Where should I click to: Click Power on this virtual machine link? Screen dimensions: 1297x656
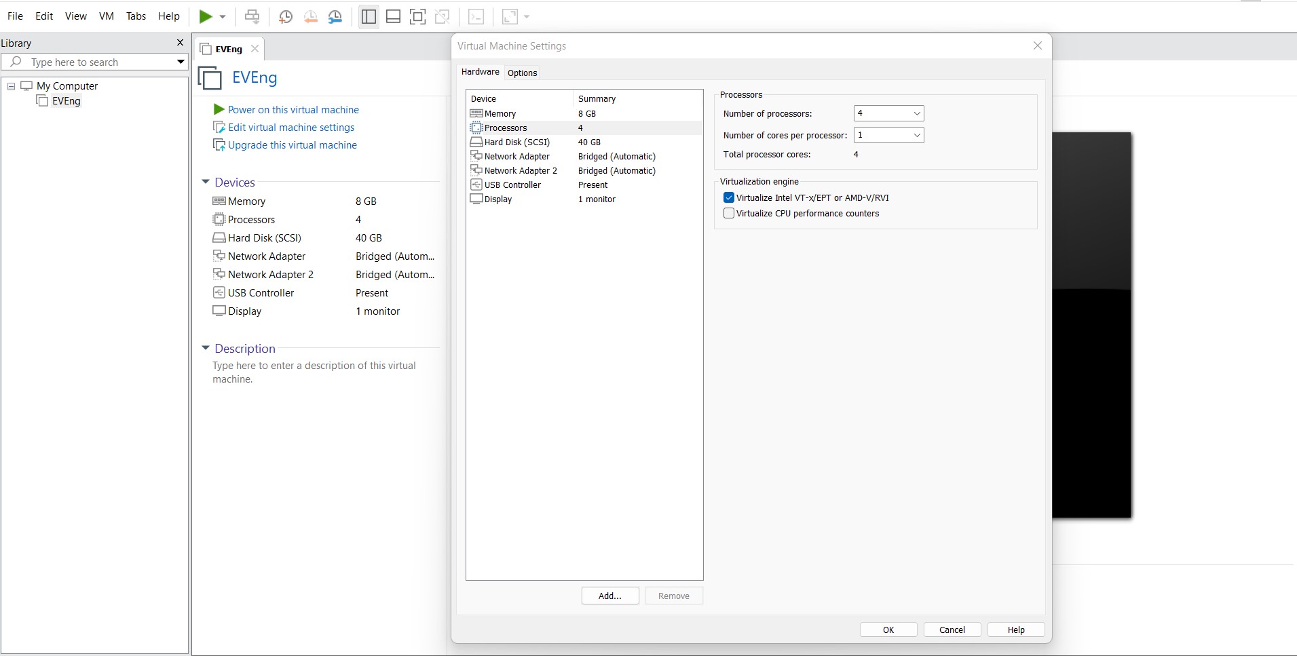[x=293, y=110]
